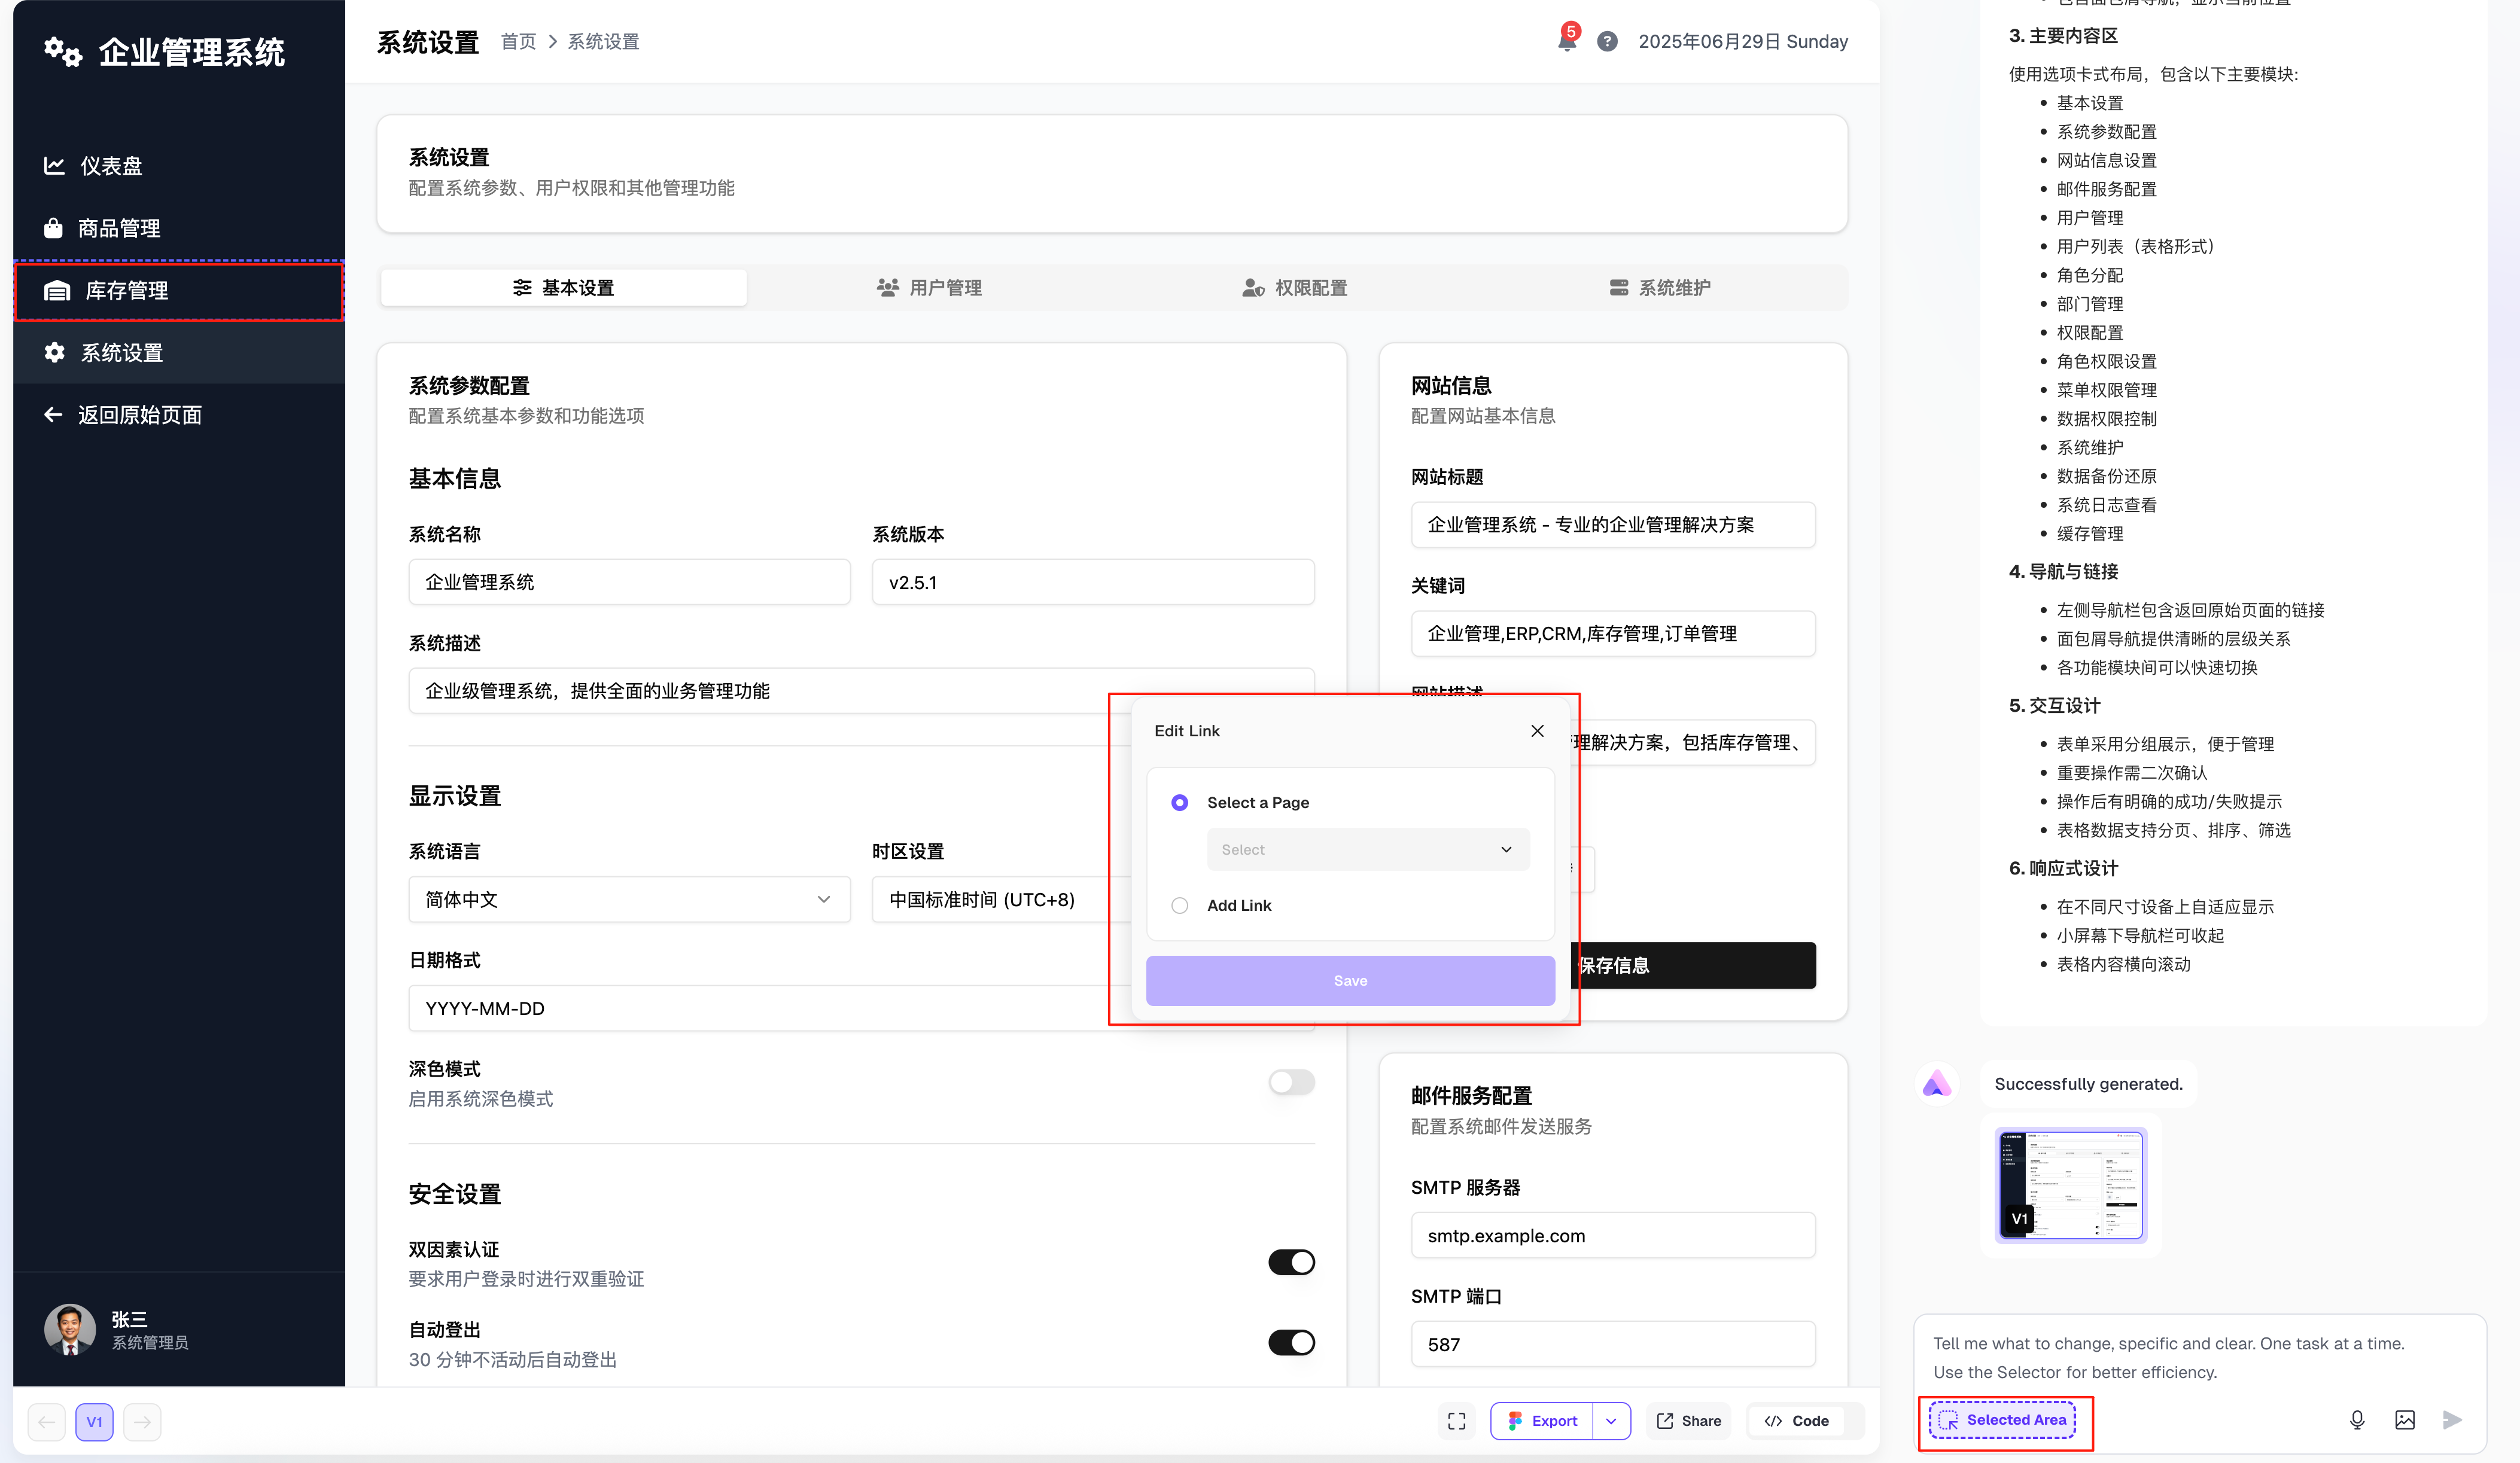2520x1463 pixels.
Task: Click the Share button
Action: [x=1689, y=1420]
